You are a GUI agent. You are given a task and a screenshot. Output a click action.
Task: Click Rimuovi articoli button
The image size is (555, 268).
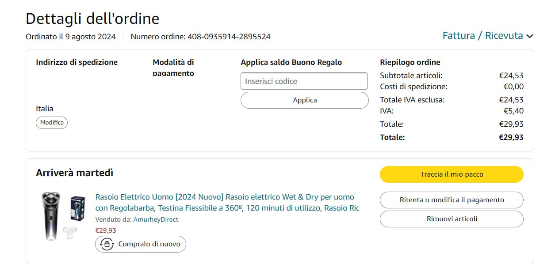tap(451, 219)
